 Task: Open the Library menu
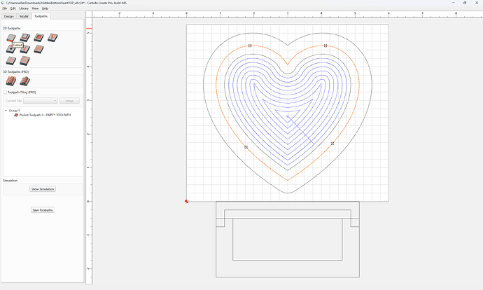(24, 8)
